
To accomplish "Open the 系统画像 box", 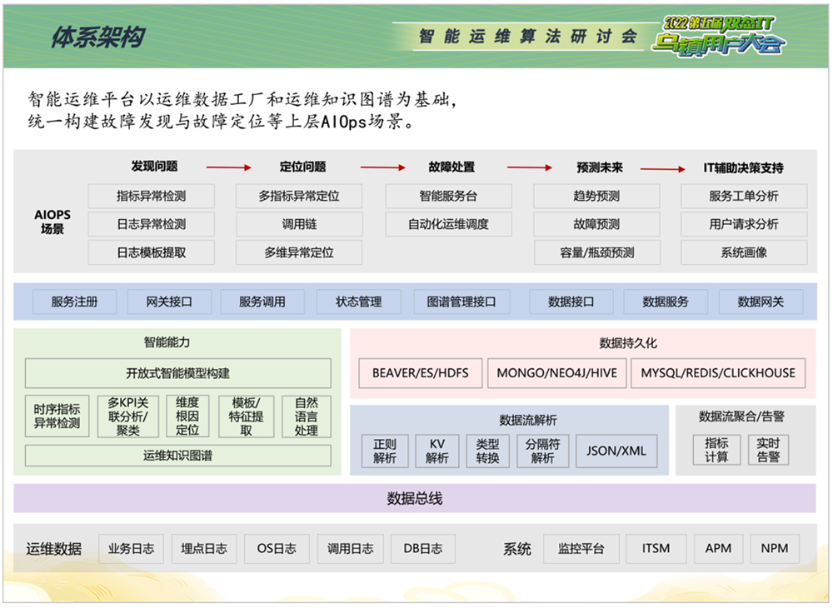I will click(744, 252).
